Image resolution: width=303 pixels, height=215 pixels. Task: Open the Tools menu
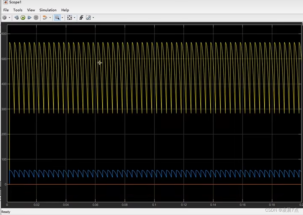18,10
